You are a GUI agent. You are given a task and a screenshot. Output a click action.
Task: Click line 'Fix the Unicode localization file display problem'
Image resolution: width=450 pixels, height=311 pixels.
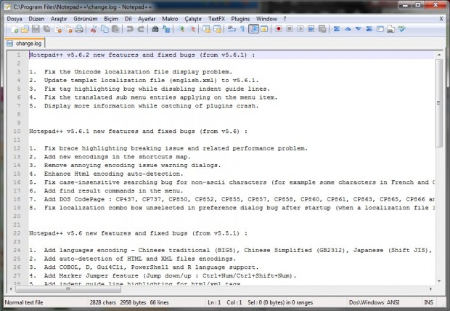coord(138,72)
